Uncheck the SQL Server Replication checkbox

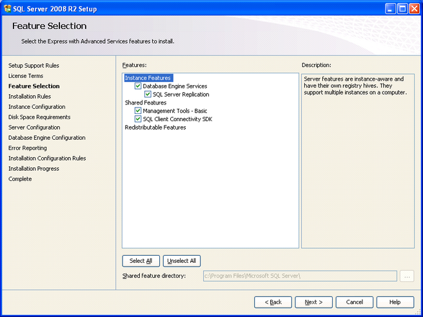point(148,95)
